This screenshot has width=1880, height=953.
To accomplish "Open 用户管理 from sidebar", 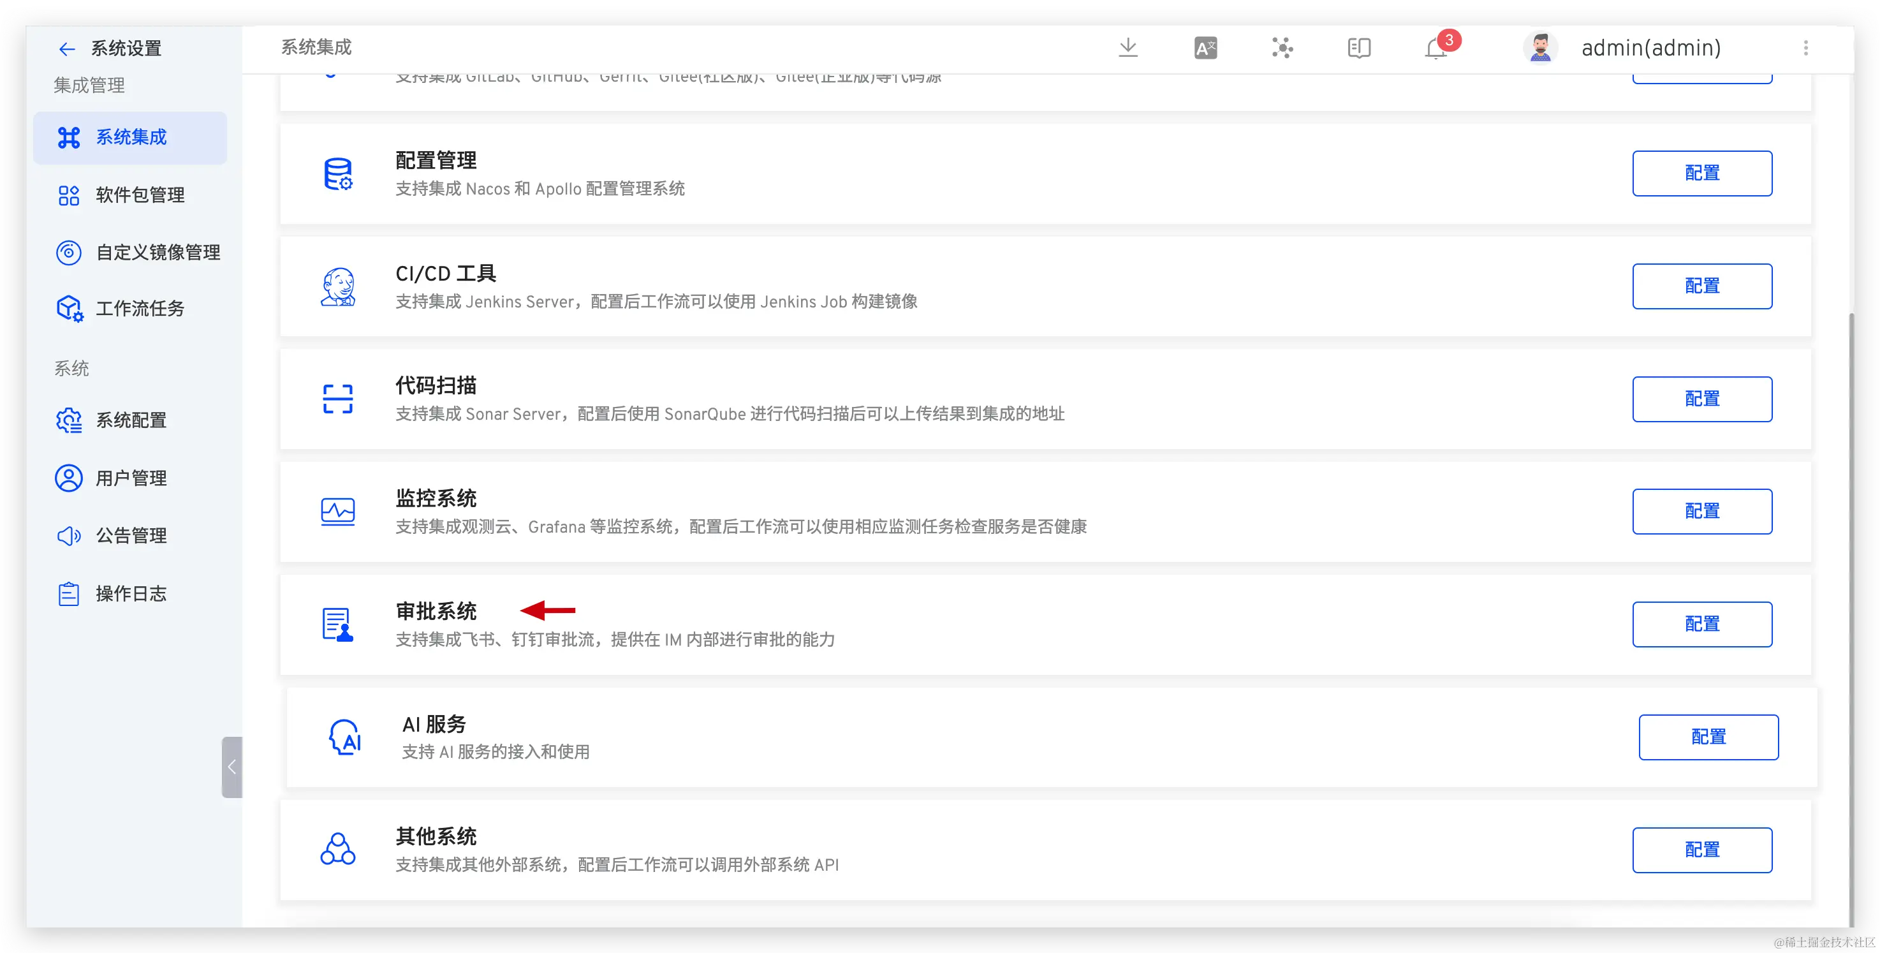I will coord(131,478).
